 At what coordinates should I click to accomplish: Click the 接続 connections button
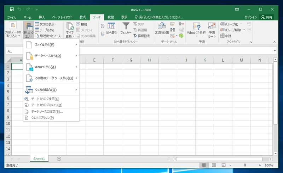(82, 24)
